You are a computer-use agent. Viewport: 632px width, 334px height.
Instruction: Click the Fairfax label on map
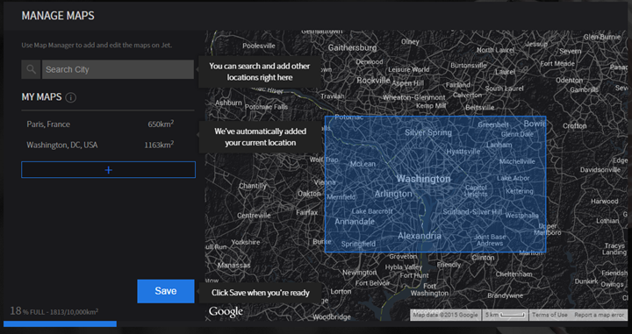(x=307, y=212)
